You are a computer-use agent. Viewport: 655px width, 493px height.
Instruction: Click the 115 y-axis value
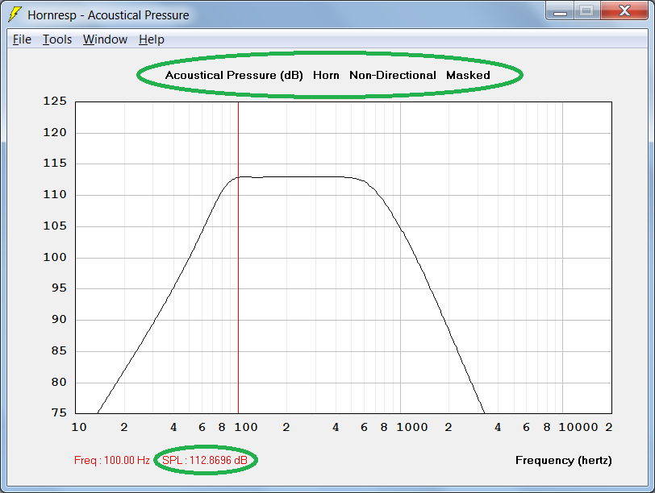55,163
